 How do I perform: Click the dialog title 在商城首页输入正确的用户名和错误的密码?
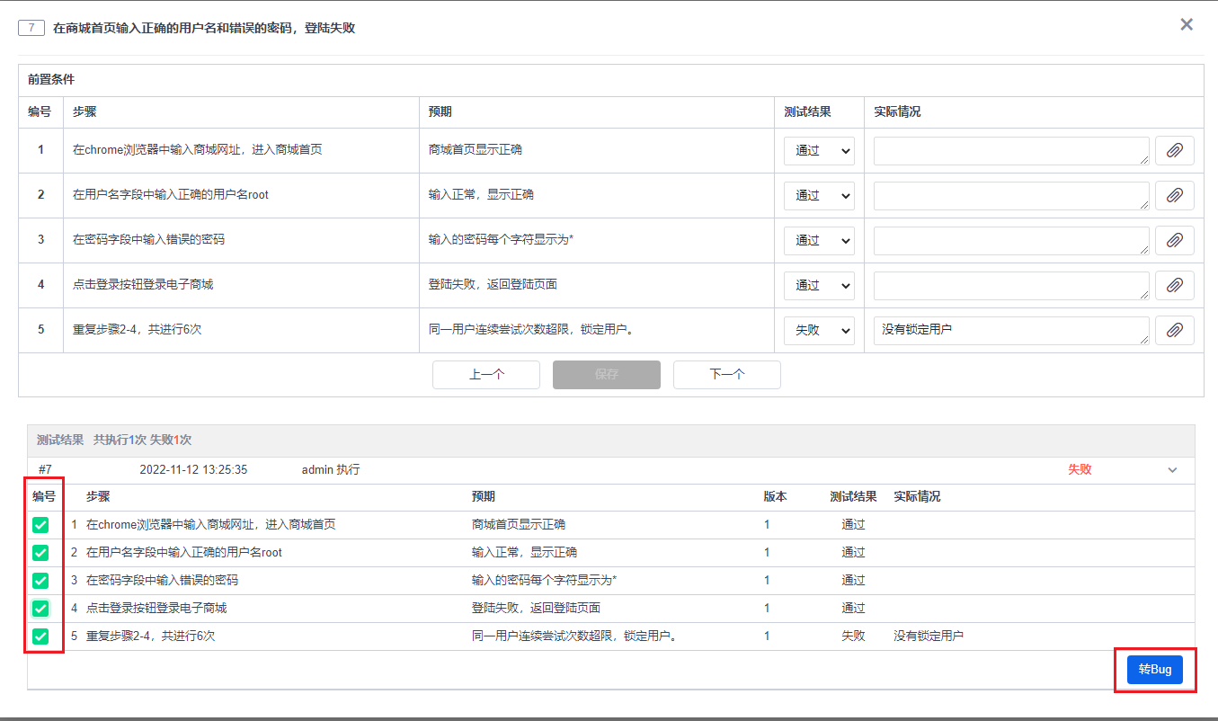tap(204, 28)
